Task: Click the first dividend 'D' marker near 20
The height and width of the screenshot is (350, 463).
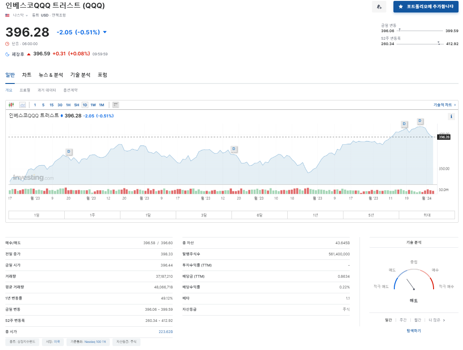Action: pos(69,151)
